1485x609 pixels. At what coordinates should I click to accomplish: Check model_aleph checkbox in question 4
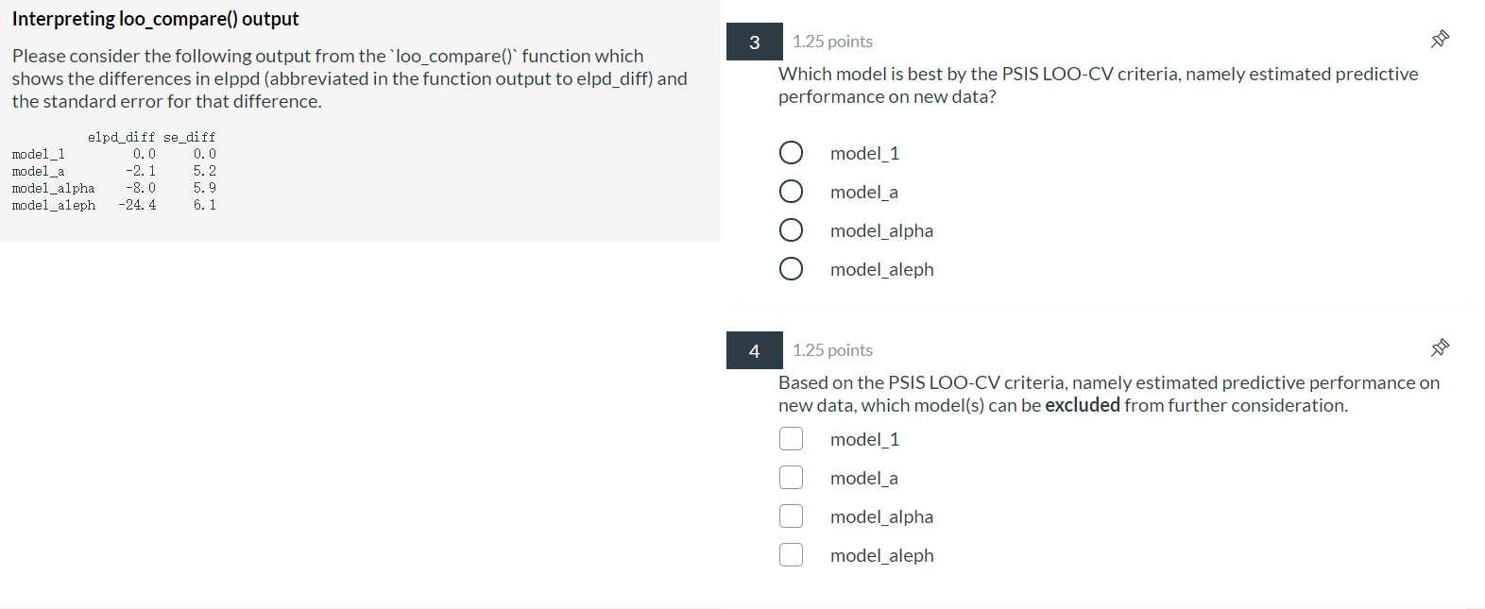[792, 555]
